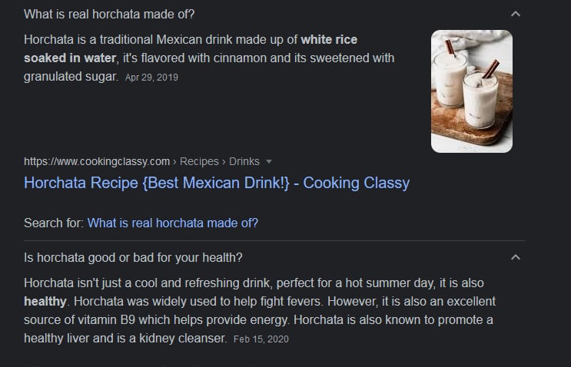The image size is (571, 367).
Task: Follow the 'Search for: What is real horchata made of?' link
Action: [x=173, y=223]
